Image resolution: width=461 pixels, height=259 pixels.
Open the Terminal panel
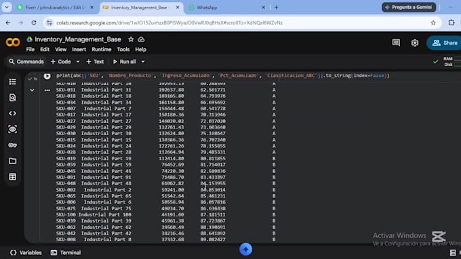click(66, 252)
